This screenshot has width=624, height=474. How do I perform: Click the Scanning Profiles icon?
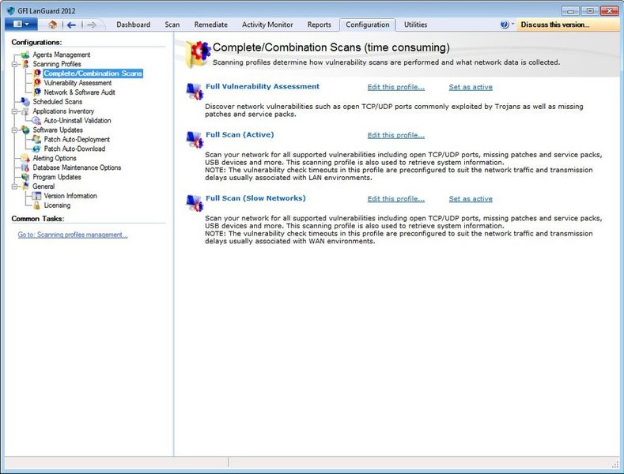click(x=25, y=64)
